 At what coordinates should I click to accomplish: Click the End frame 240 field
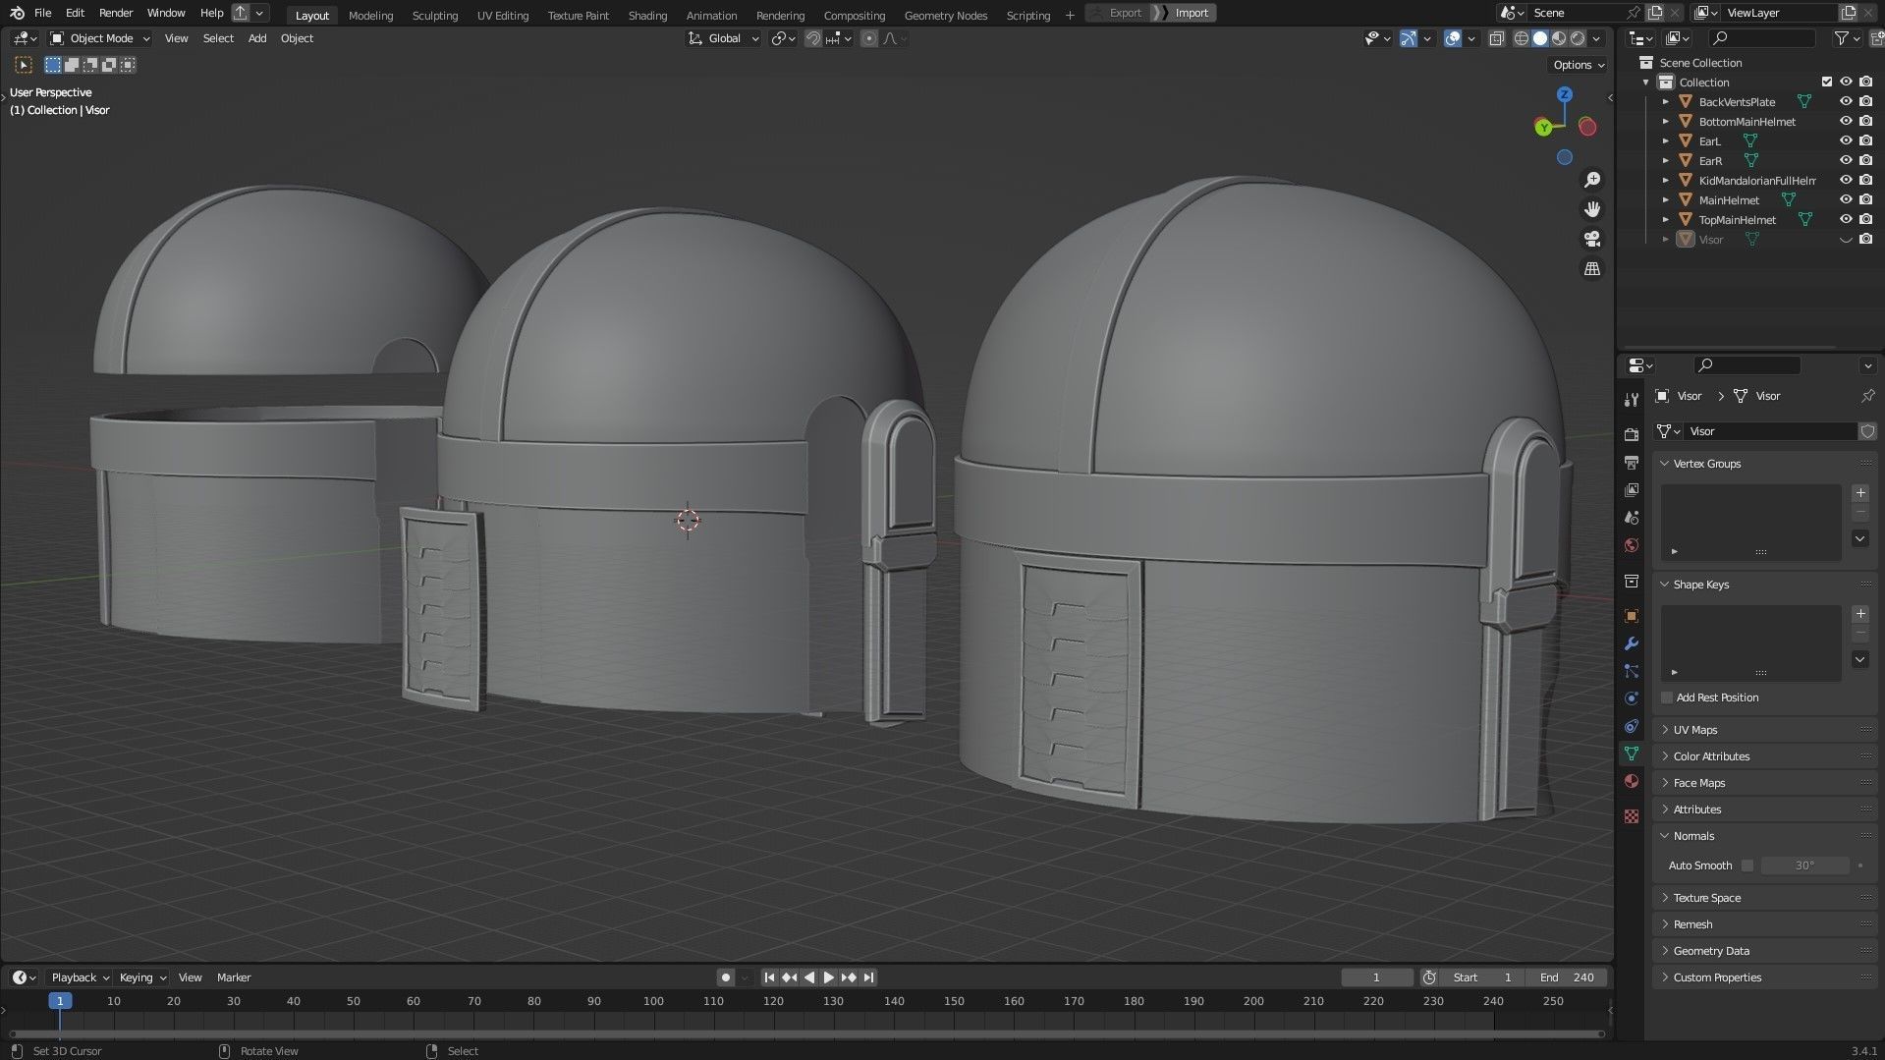click(1567, 977)
